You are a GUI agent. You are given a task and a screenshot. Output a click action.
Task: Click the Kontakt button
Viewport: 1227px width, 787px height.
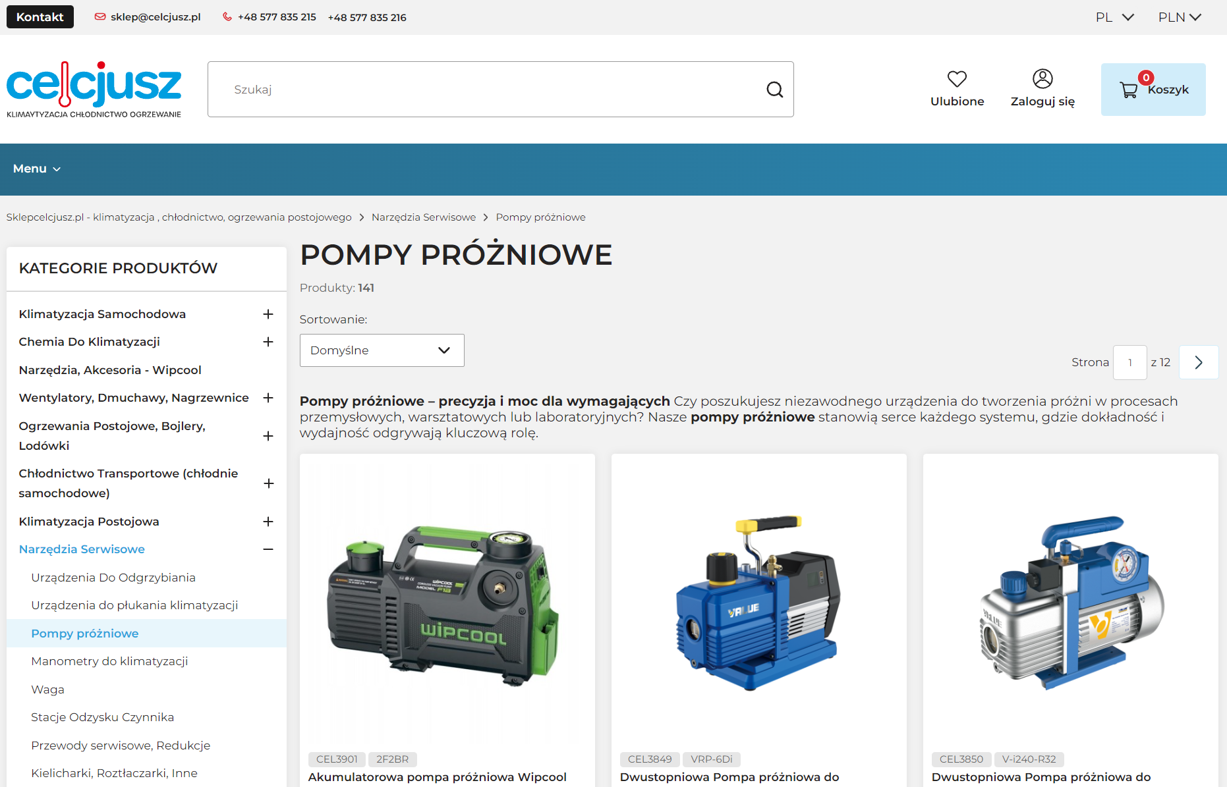point(40,17)
